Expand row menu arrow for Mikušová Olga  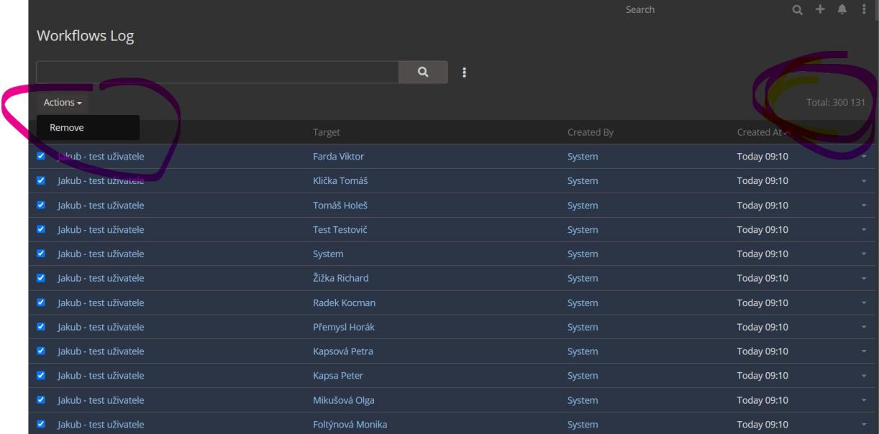(x=864, y=400)
